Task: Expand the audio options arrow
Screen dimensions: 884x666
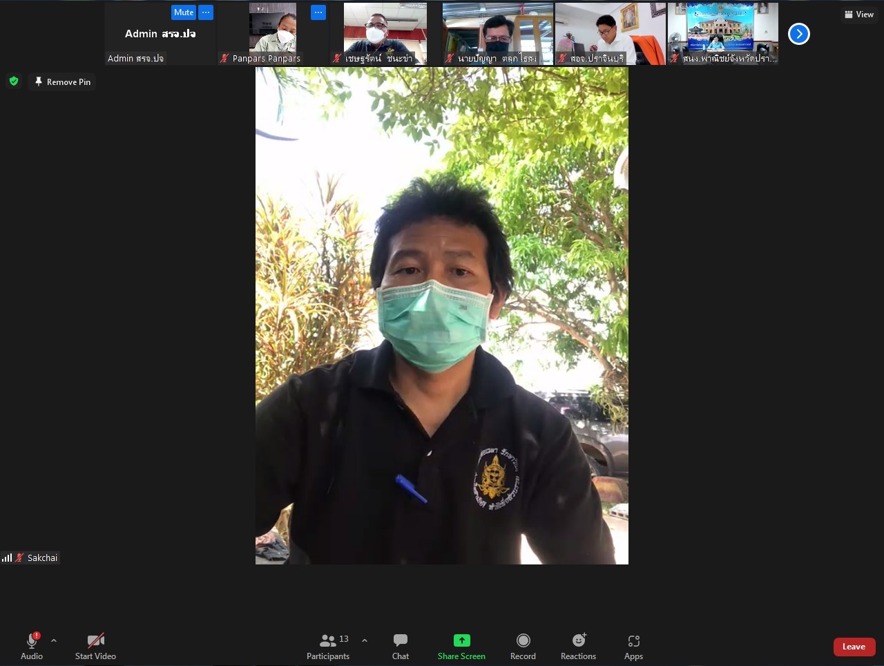Action: pyautogui.click(x=54, y=640)
